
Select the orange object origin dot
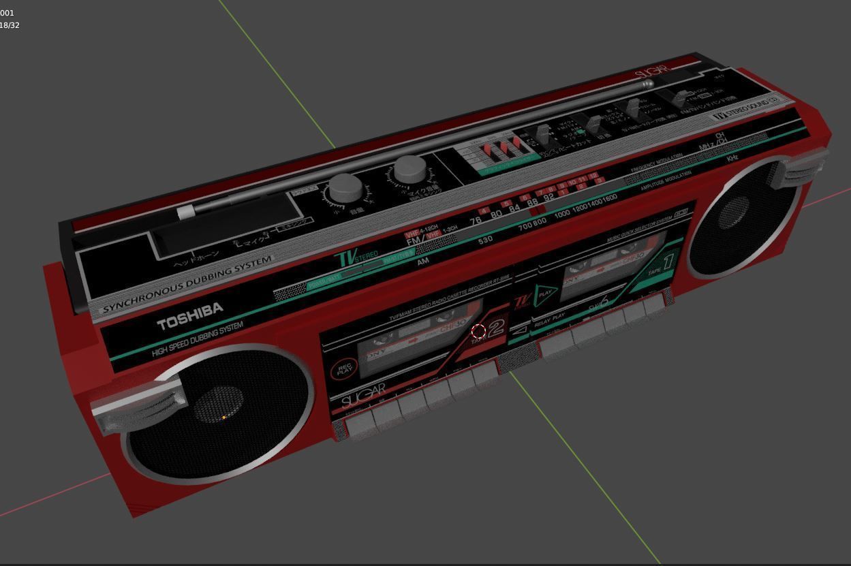pyautogui.click(x=224, y=418)
